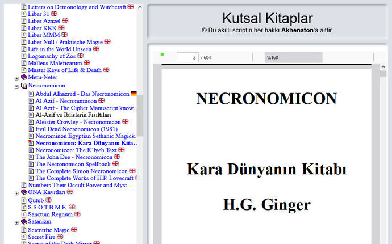Open Al Azif - Necronomicon book

66,101
